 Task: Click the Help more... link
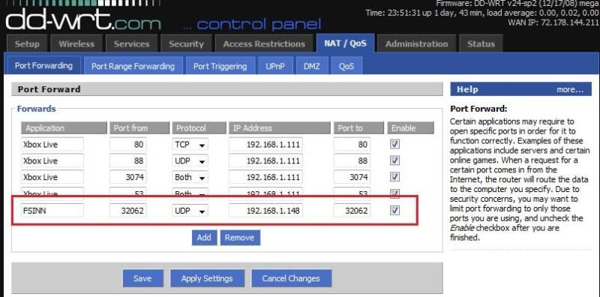coord(570,89)
